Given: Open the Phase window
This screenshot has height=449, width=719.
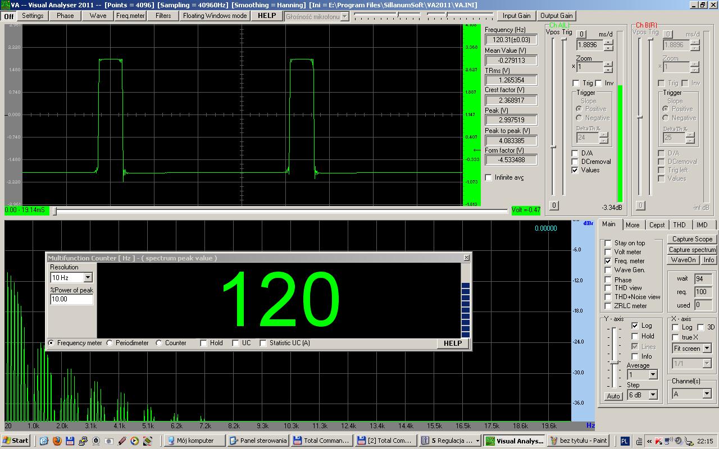Looking at the screenshot, I should 65,16.
